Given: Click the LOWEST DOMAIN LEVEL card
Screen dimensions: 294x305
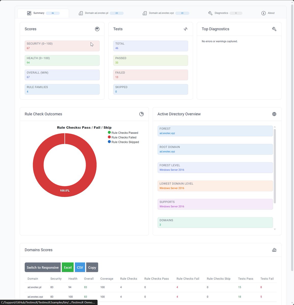Looking at the screenshot, I should coord(215,186).
